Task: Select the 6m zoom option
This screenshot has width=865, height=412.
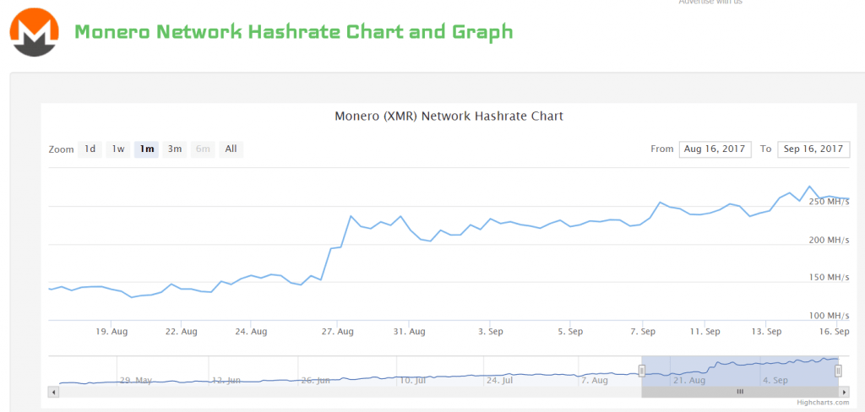Action: pos(203,149)
